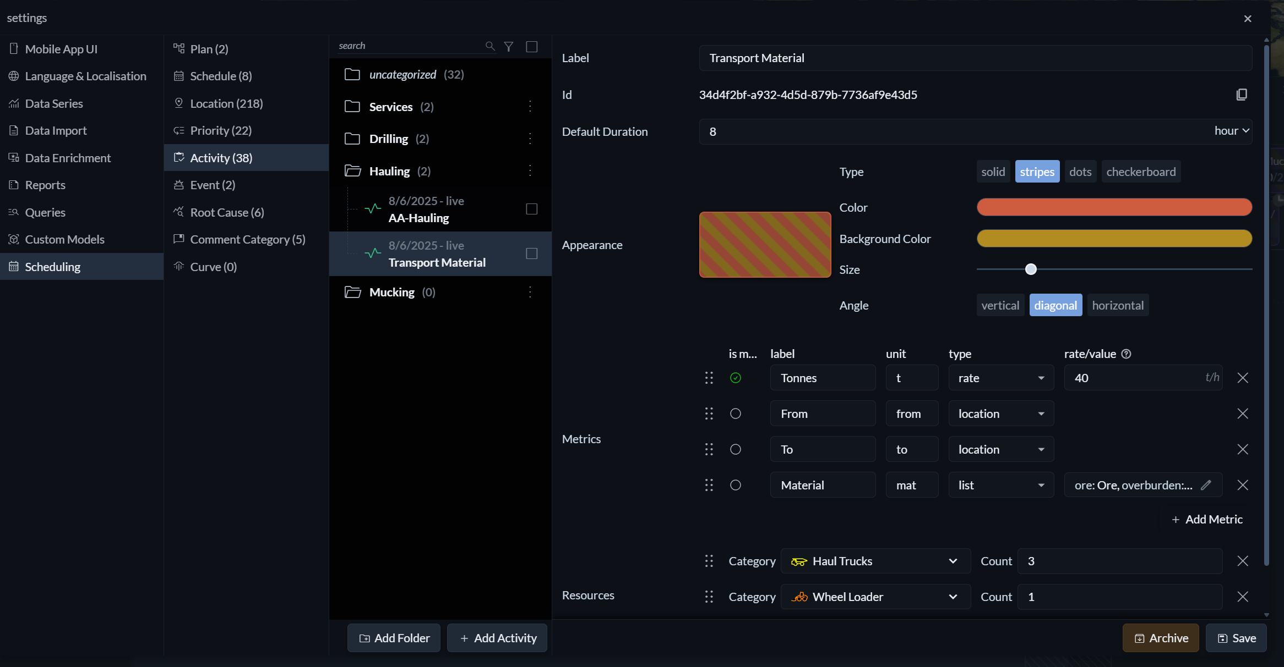The width and height of the screenshot is (1284, 667).
Task: Open the hour duration unit dropdown
Action: coord(1232,131)
